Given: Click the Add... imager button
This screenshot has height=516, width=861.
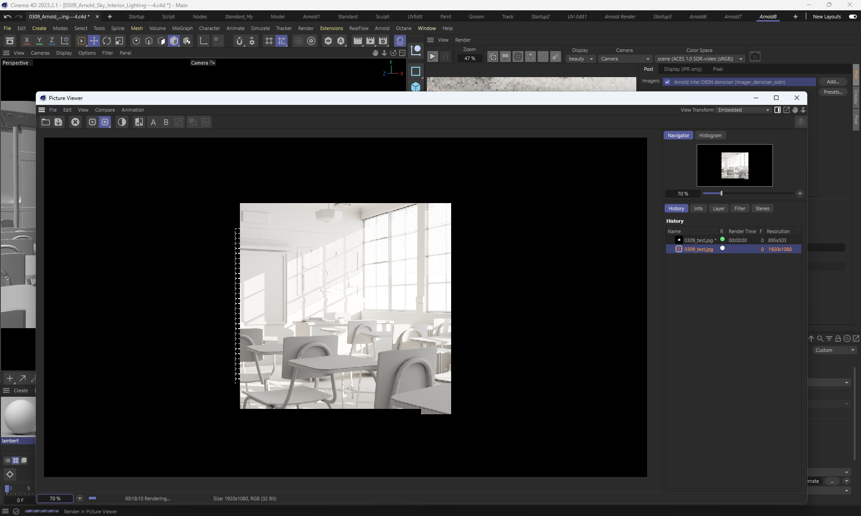Looking at the screenshot, I should coord(832,82).
